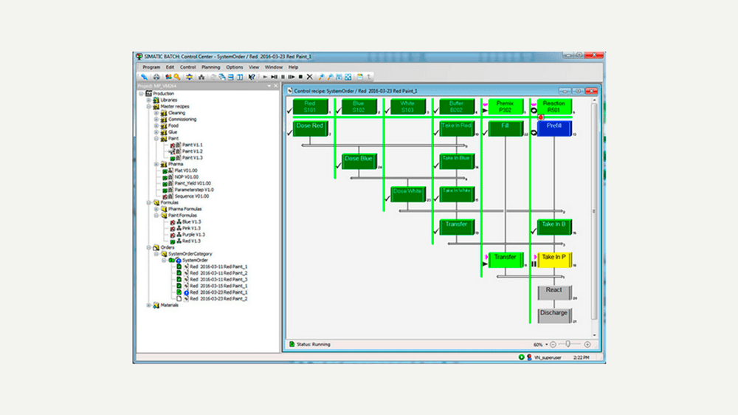Click the yellow key permission icon

tap(177, 77)
